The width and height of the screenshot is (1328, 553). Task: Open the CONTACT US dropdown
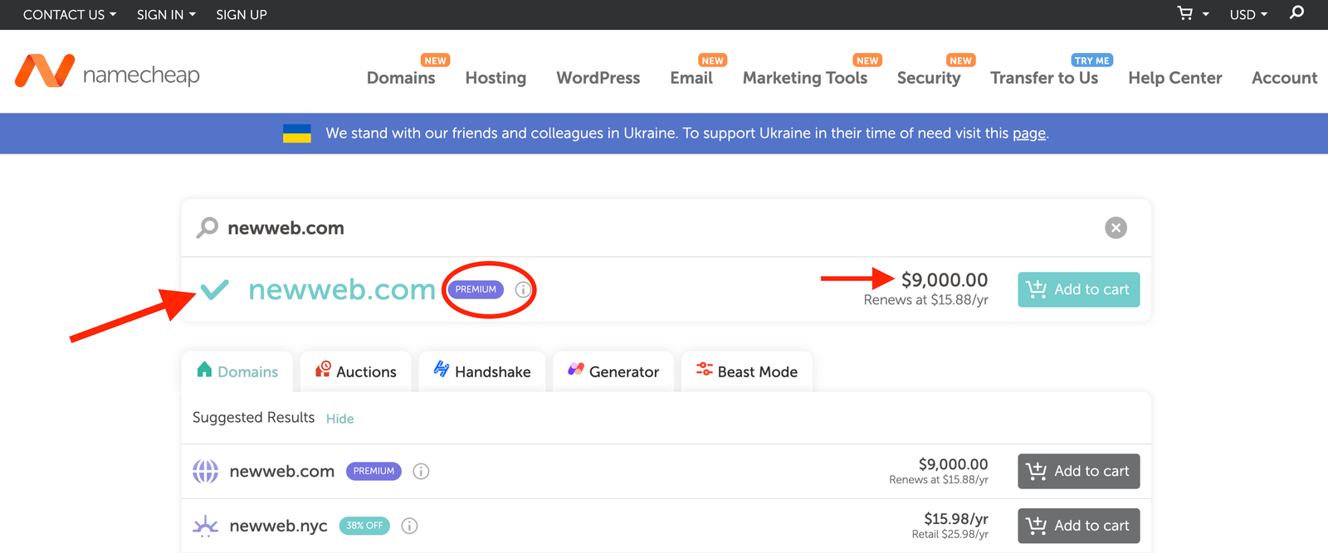click(69, 14)
